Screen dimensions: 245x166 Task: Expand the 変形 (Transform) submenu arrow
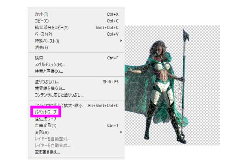tap(121, 132)
